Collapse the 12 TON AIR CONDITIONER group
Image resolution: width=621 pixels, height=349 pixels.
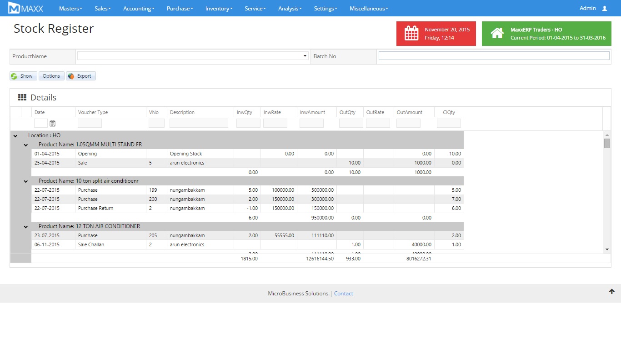pyautogui.click(x=26, y=226)
